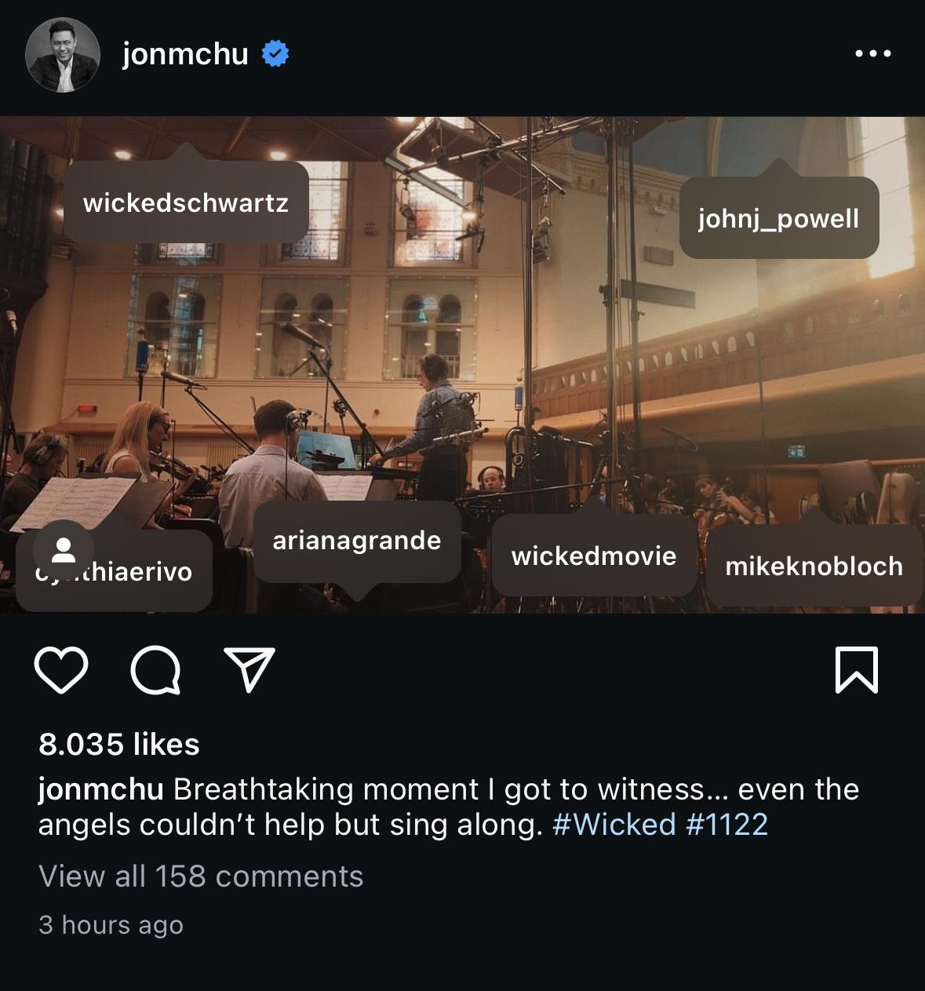Open the johnj_powell tagged account
Screen dimensions: 925x991
point(778,219)
